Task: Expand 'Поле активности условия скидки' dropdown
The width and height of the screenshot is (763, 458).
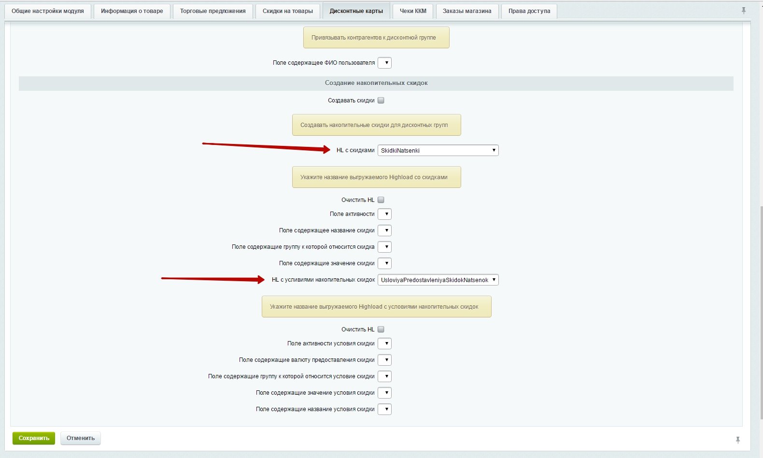Action: [384, 343]
